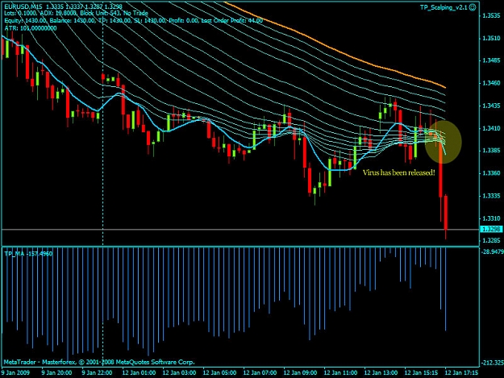Click the 'Virus has been released!' annotation
The width and height of the screenshot is (504, 378).
(399, 172)
